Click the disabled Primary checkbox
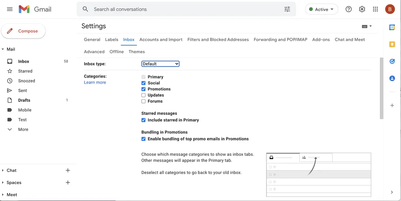401x201 pixels. tap(143, 77)
